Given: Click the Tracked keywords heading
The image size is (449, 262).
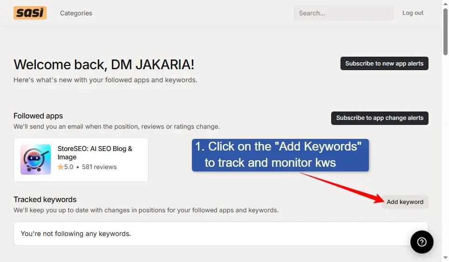Looking at the screenshot, I should [45, 199].
